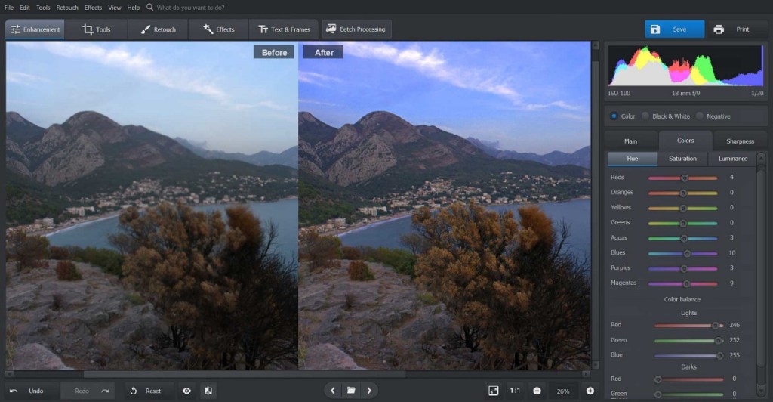
Task: Toggle the eye icon to show original
Action: click(186, 391)
